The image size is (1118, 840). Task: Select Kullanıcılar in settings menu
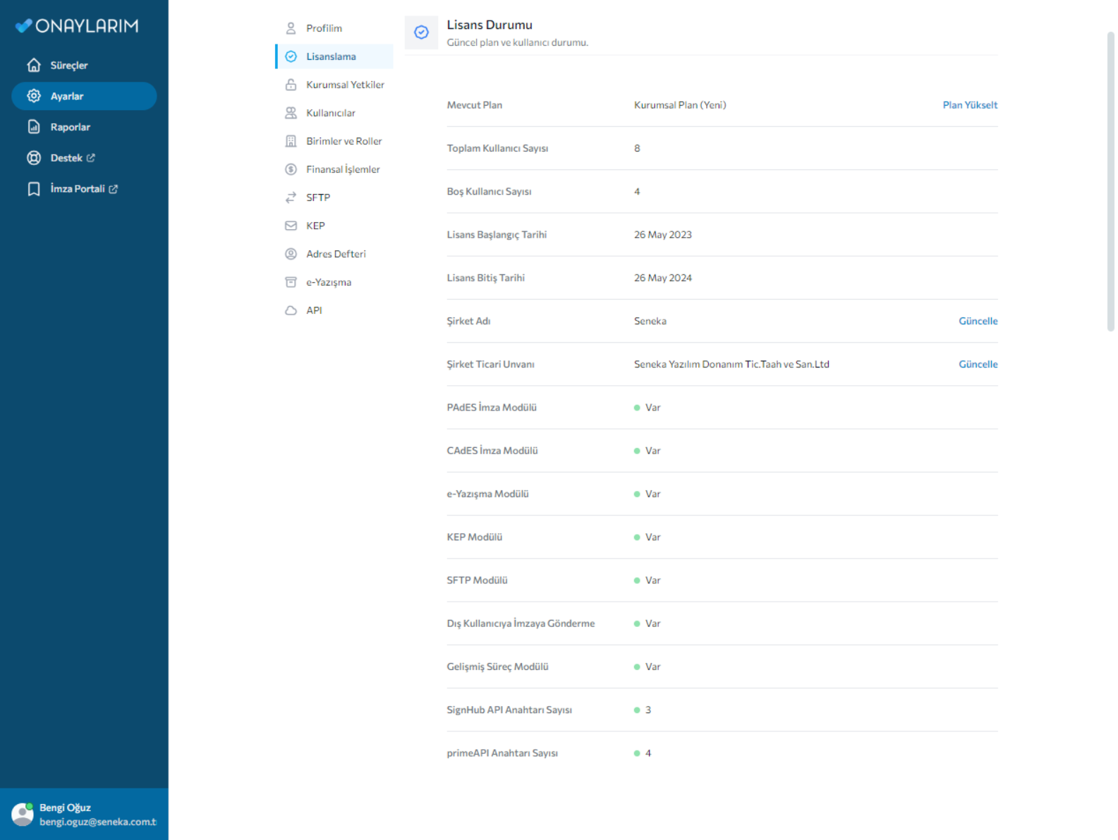pos(330,113)
